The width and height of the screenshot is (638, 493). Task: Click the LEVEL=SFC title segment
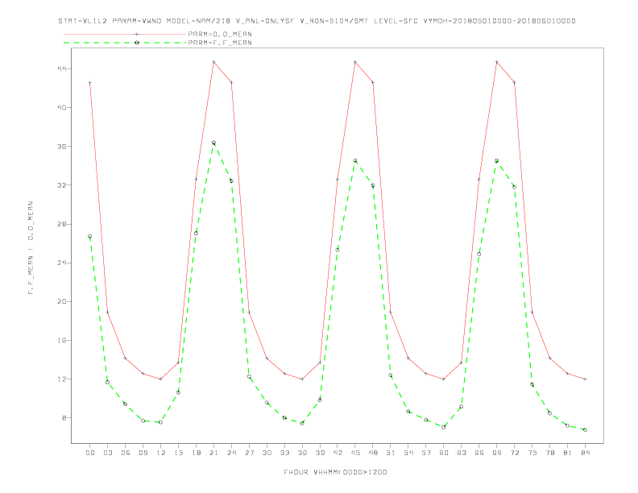point(396,21)
